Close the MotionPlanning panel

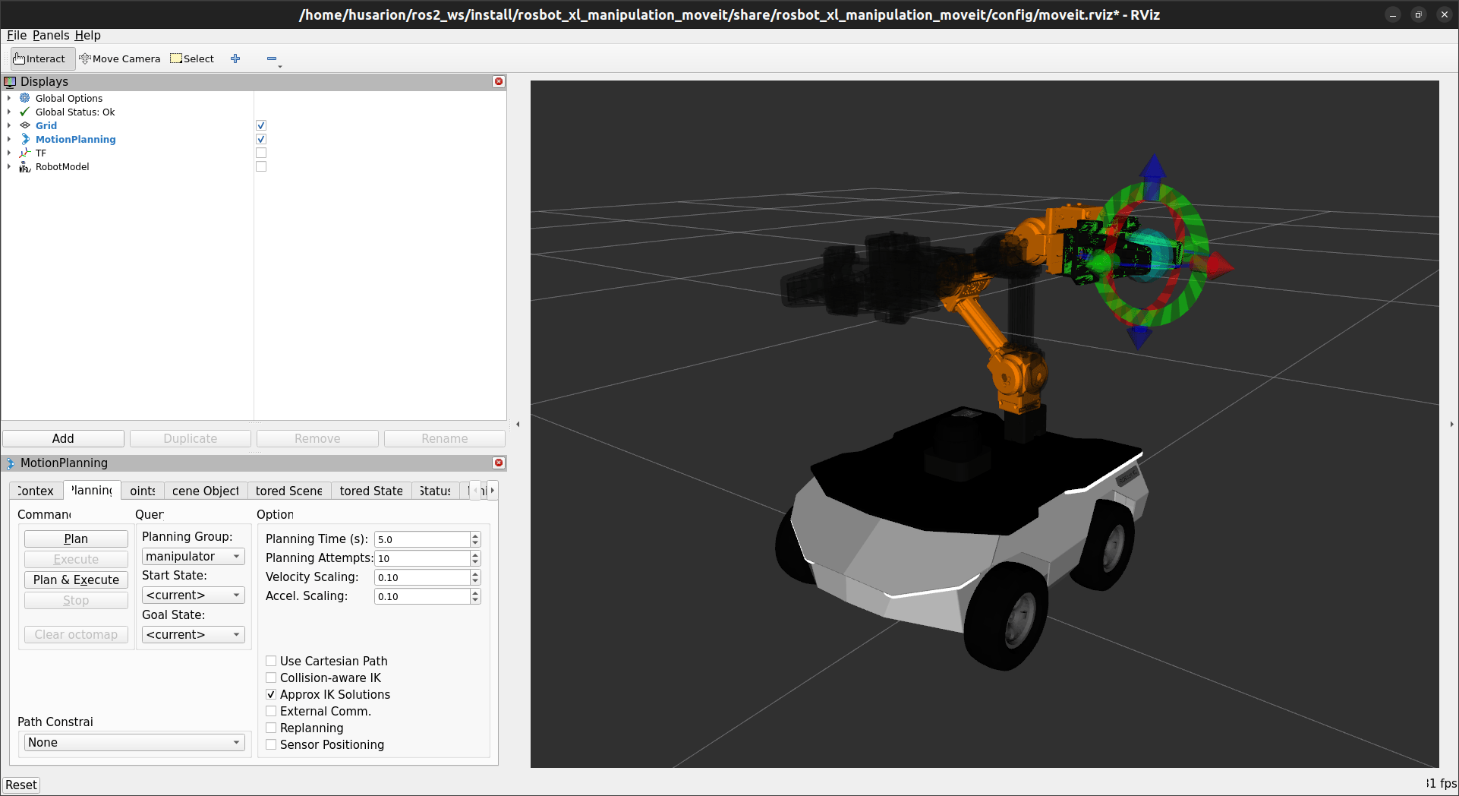(499, 463)
